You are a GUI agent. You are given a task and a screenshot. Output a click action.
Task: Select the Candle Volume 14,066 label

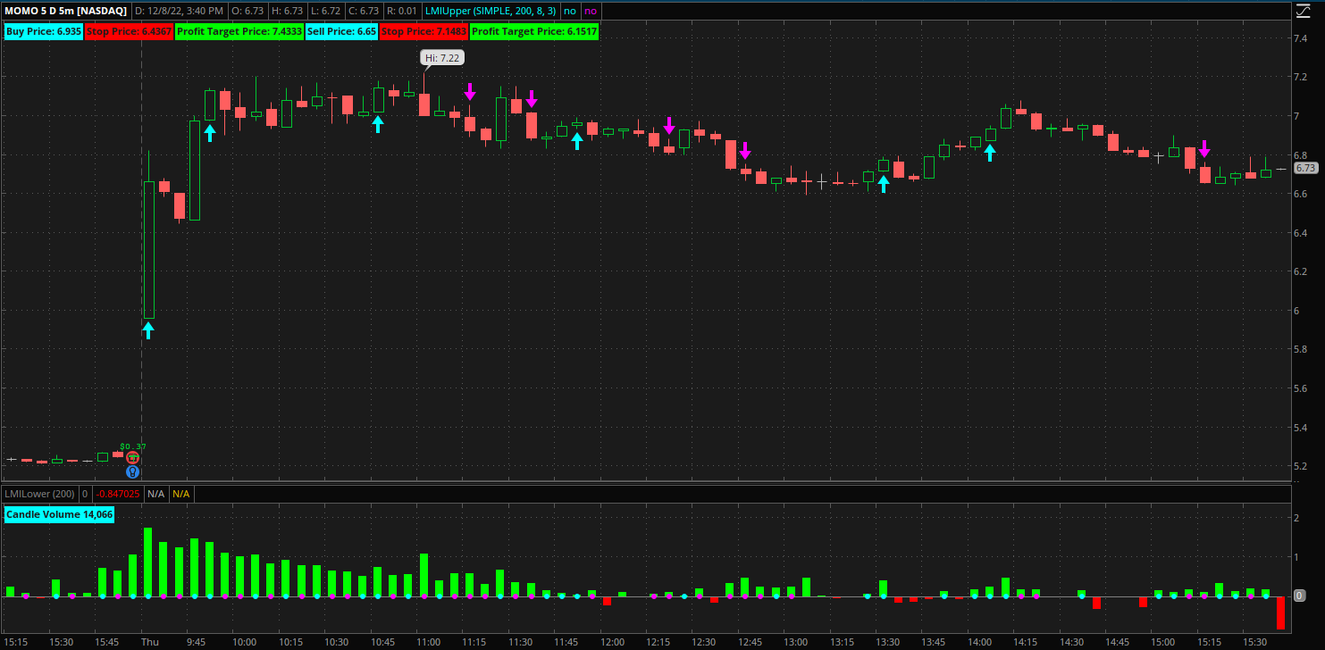59,514
